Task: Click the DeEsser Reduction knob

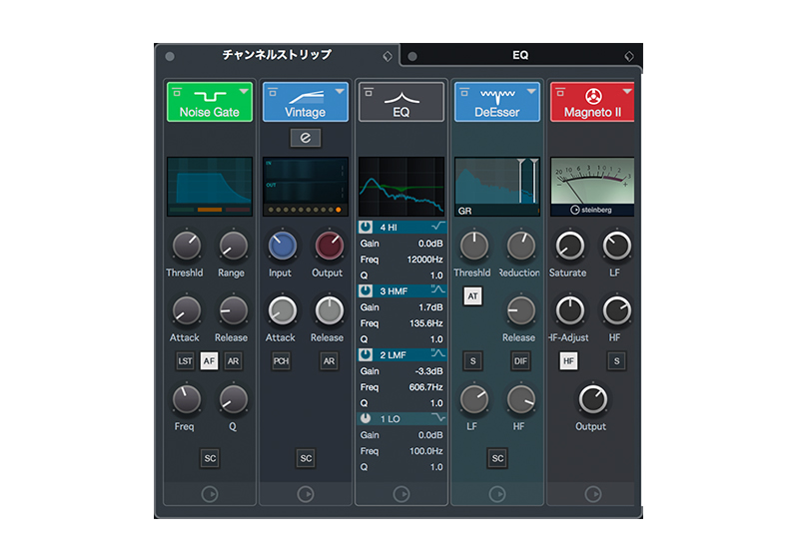Action: [x=520, y=246]
